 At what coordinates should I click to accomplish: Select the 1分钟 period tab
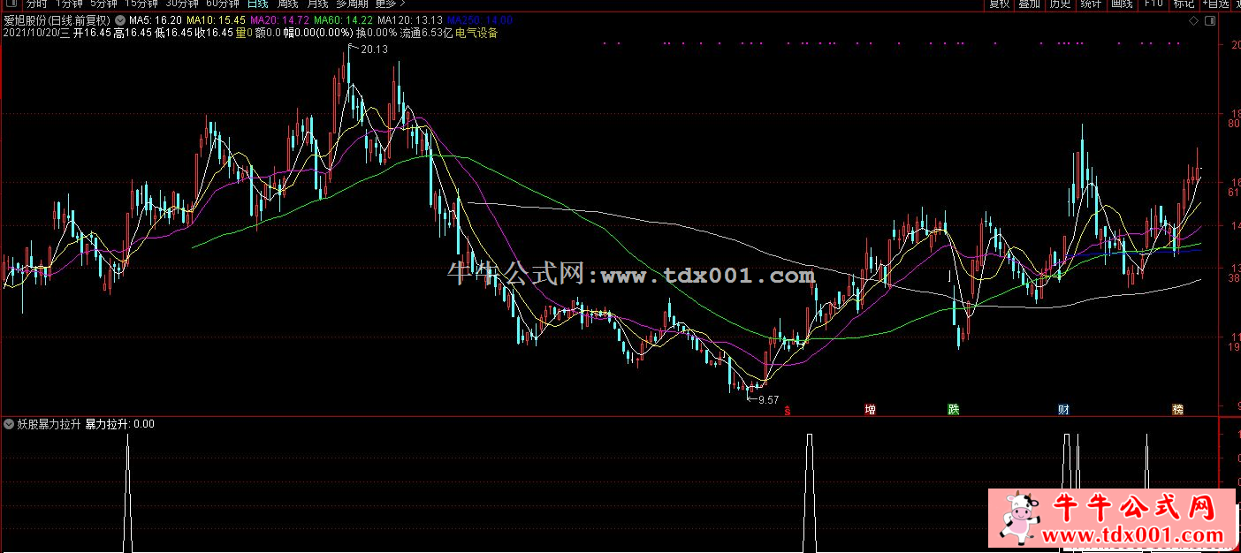coord(70,4)
